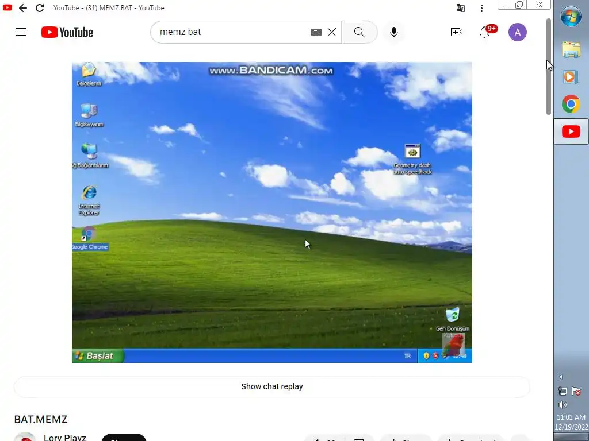Open the account avatar menu
Screen dimensions: 589x441
[518, 32]
